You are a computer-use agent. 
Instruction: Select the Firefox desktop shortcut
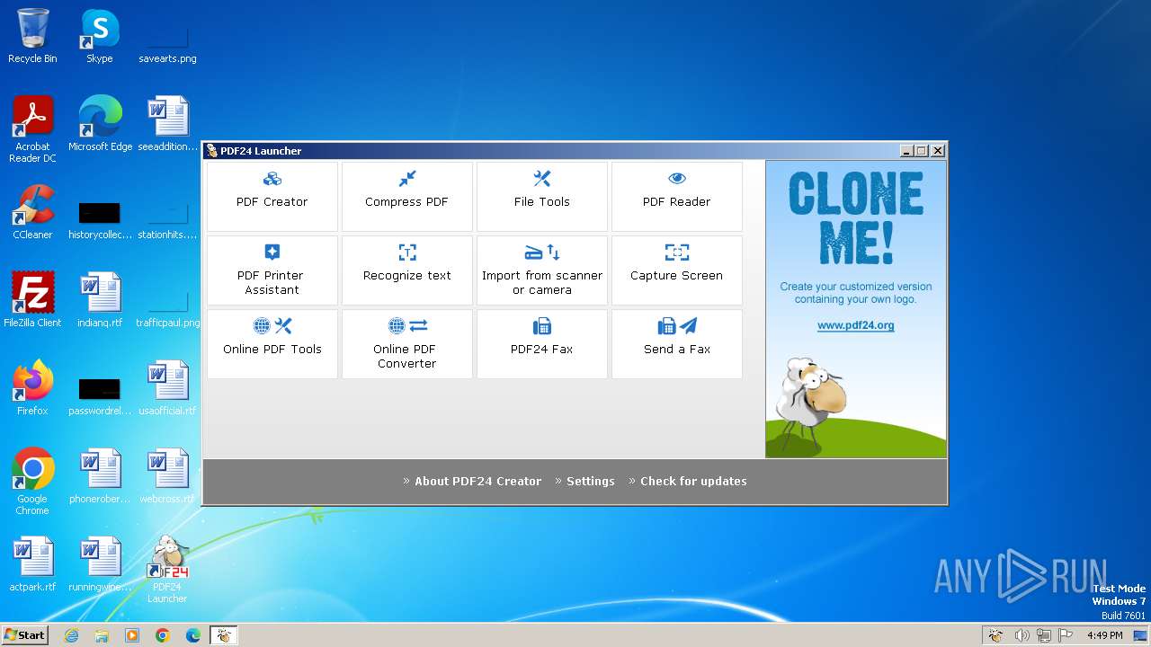point(32,388)
